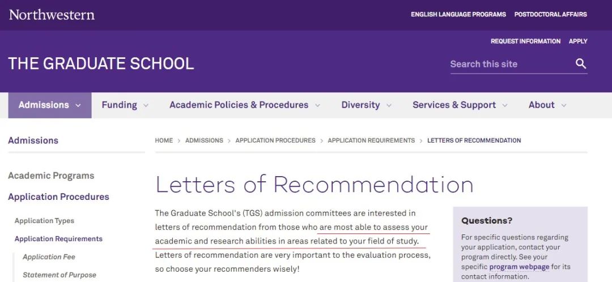Click the Apply link in header
Image resolution: width=612 pixels, height=282 pixels.
[578, 41]
